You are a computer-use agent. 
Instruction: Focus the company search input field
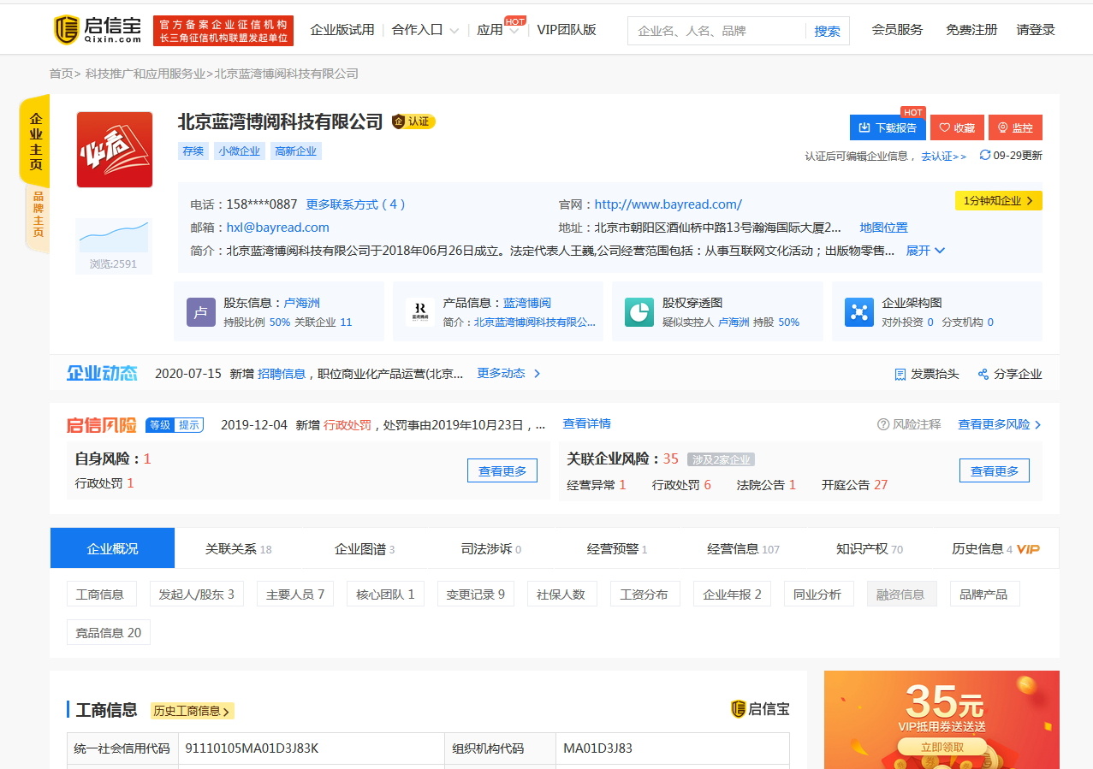click(717, 31)
